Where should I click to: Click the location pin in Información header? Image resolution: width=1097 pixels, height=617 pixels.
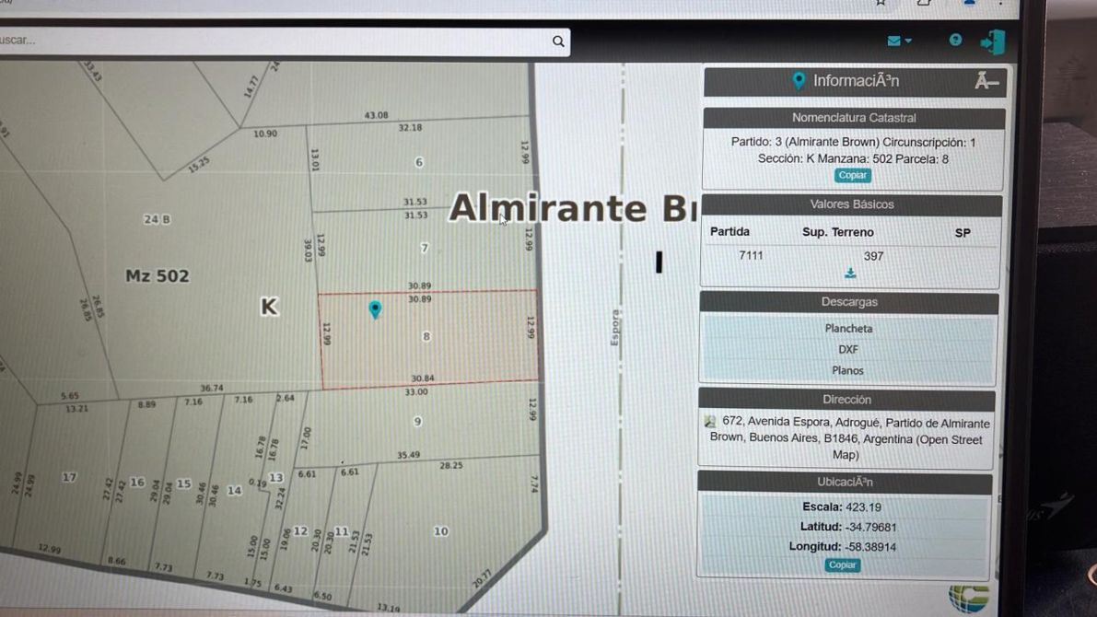[x=799, y=81]
